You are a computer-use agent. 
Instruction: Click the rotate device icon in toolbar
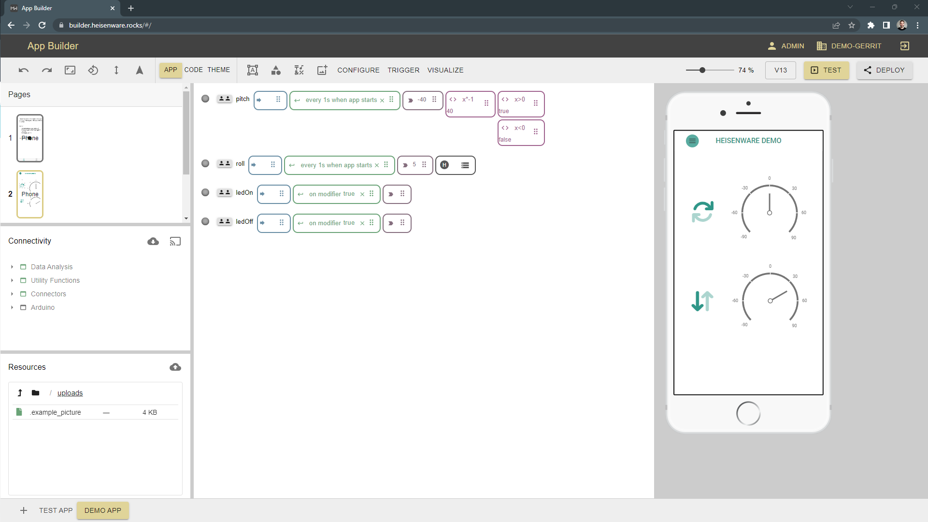tap(93, 70)
